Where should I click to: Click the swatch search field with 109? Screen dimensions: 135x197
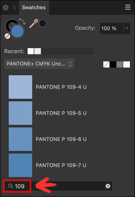coord(58,186)
